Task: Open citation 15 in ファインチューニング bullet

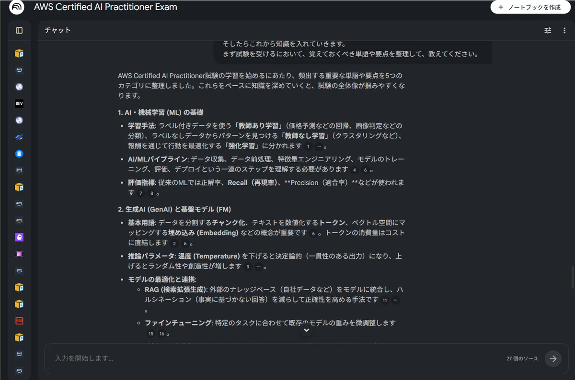Action: [151, 334]
